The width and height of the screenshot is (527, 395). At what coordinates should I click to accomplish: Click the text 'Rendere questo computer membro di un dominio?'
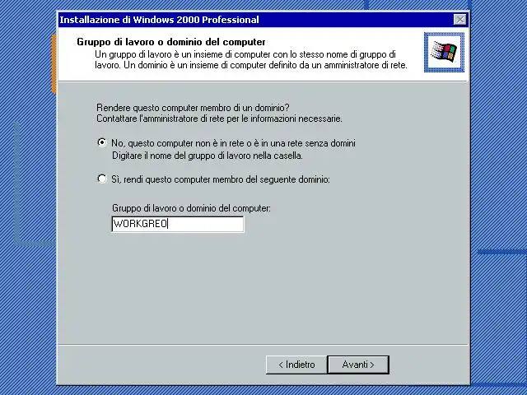tap(193, 108)
